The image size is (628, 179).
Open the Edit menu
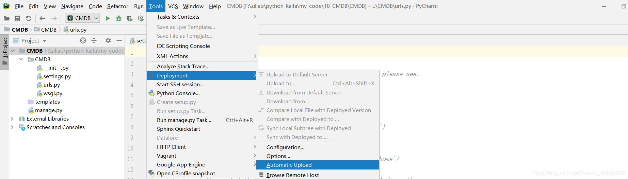[33, 6]
